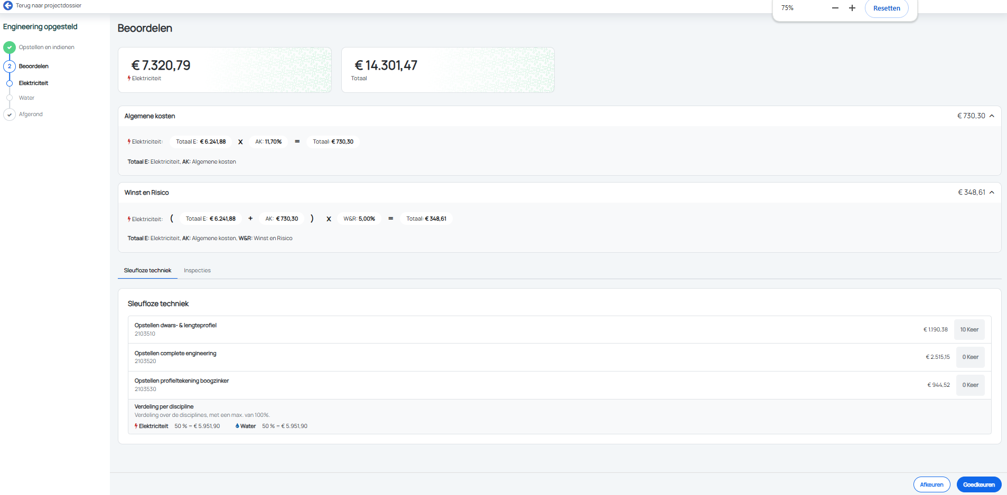1007x495 pixels.
Task: Click the € 14.301,47 Totaal card
Action: 448,70
